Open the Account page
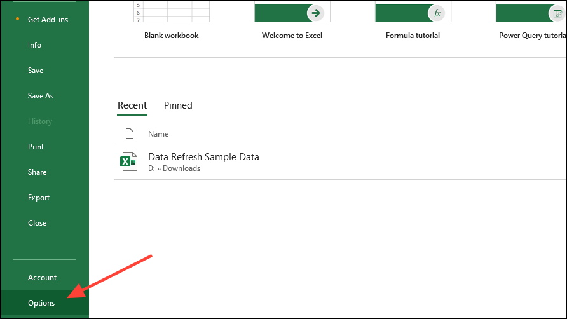567x319 pixels. (x=43, y=278)
